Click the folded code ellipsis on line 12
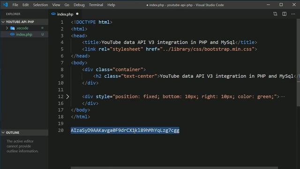The image size is (300, 169). (x=283, y=97)
